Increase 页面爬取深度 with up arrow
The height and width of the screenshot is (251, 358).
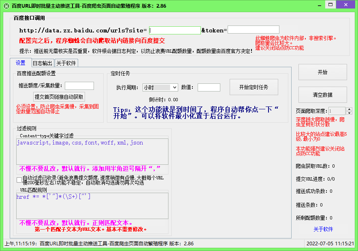(x=349, y=109)
